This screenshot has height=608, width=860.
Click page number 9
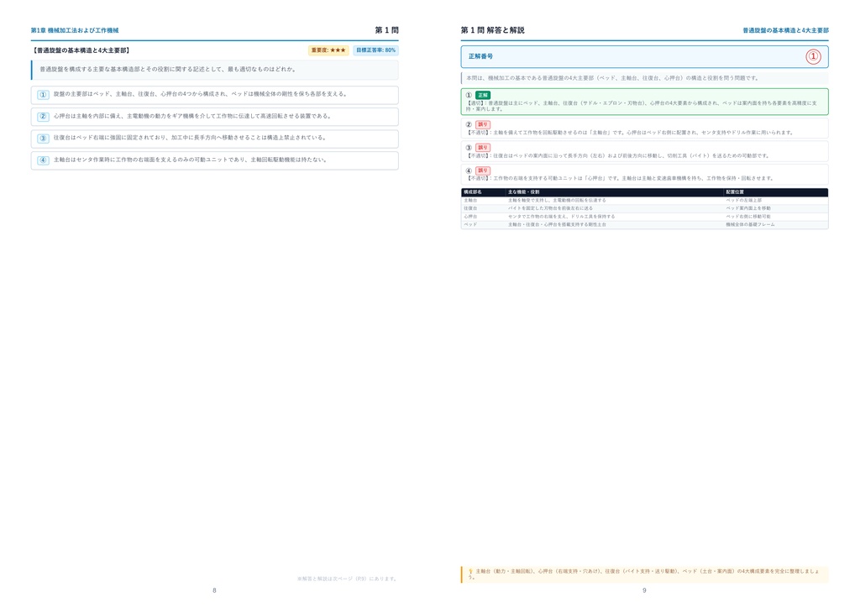(x=644, y=590)
